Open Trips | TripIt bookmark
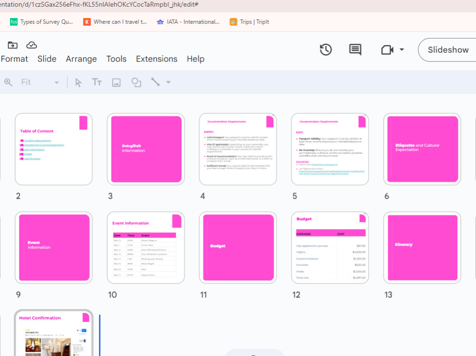This screenshot has width=476, height=356. pos(249,22)
